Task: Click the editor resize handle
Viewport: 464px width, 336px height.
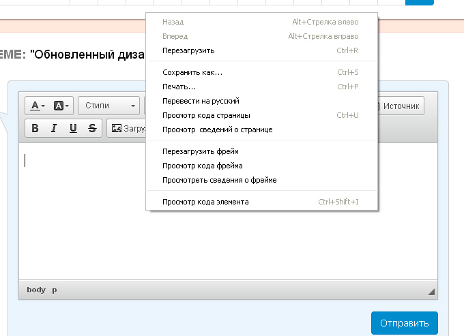Action: (431, 292)
